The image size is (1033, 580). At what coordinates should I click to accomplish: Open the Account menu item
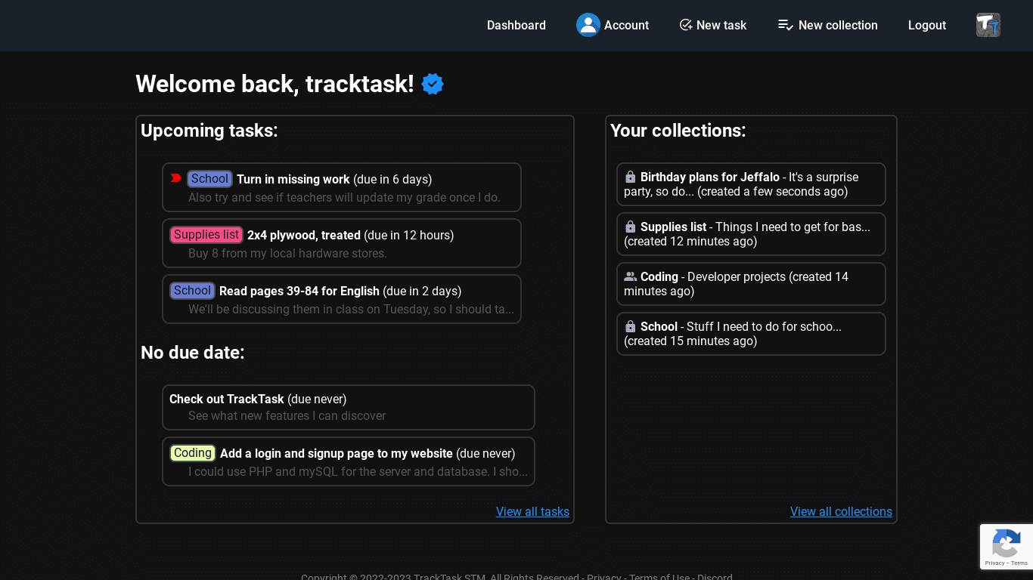point(613,25)
